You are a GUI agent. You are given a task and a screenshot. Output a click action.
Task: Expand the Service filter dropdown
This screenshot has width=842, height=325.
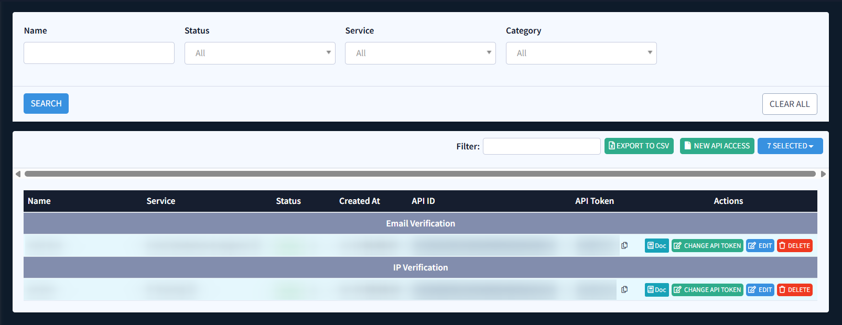[x=420, y=53]
